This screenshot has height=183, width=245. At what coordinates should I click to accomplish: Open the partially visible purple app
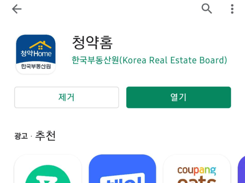click(x=242, y=169)
